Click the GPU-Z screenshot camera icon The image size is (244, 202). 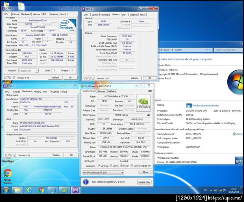pos(150,91)
